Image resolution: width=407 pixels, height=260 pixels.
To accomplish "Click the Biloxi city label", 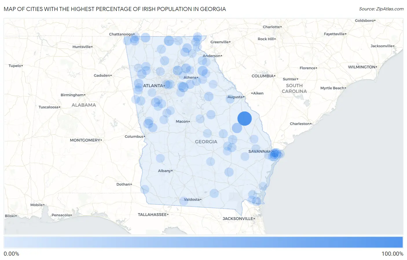I will tap(10, 216).
